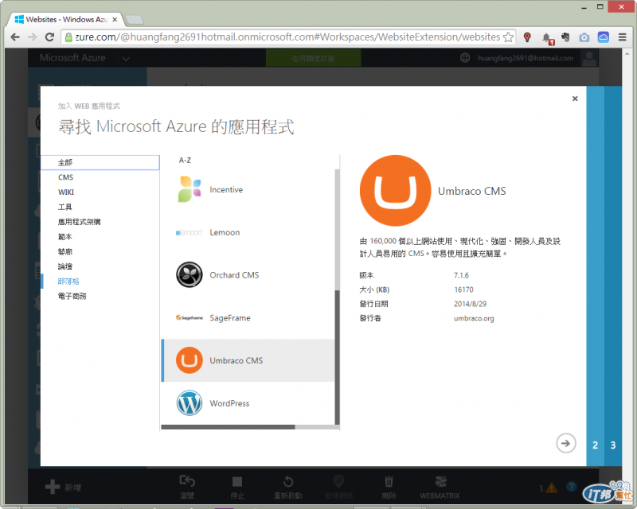Go to next step with arrow button
Image resolution: width=637 pixels, height=509 pixels.
tap(565, 443)
